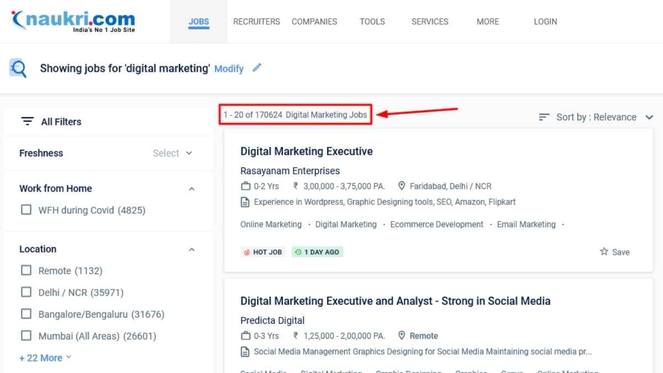Click the '3,00,000 - 3,75,000 PA.' salary text
The height and width of the screenshot is (373, 663).
pos(344,186)
